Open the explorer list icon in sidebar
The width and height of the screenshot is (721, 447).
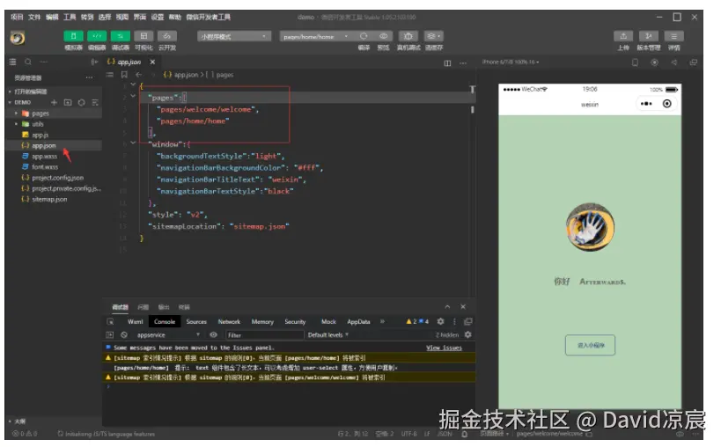point(13,62)
